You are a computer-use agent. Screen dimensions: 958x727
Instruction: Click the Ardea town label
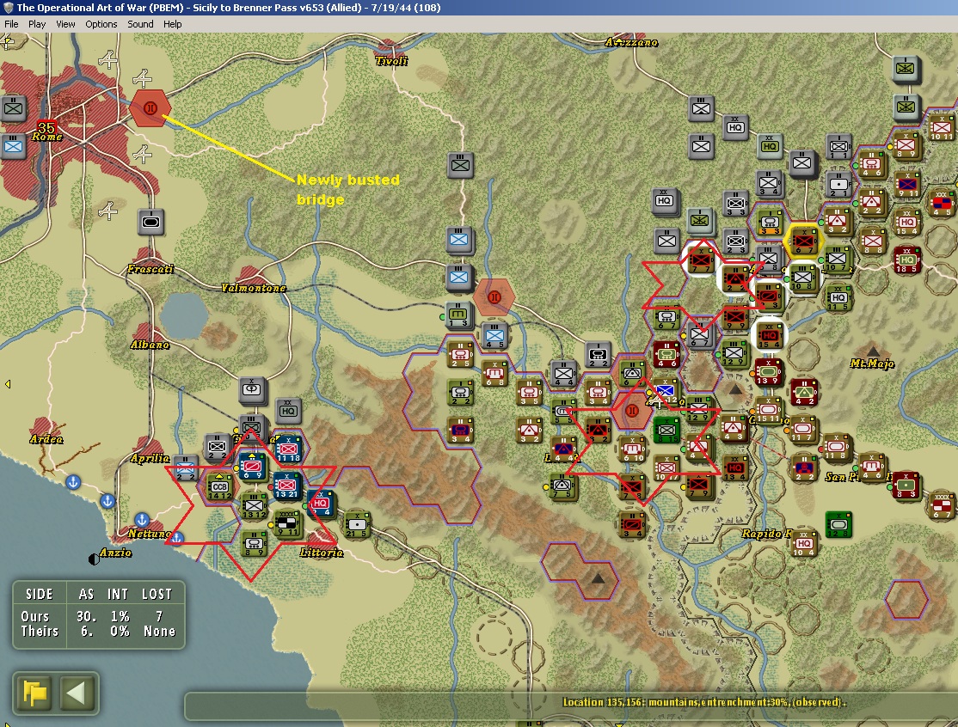[x=46, y=439]
